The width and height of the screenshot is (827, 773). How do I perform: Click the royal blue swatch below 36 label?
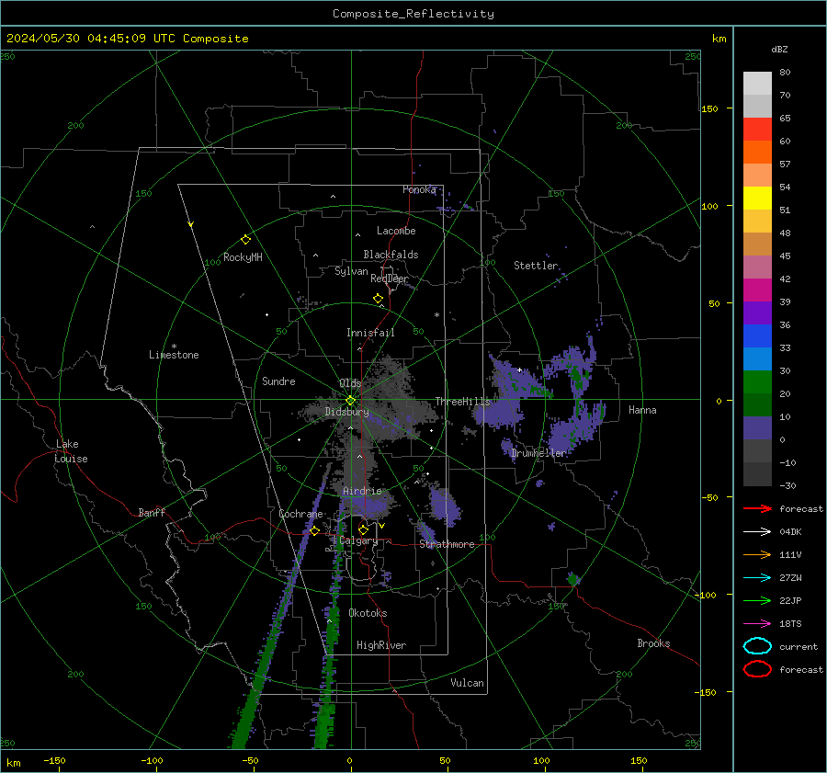(x=757, y=335)
